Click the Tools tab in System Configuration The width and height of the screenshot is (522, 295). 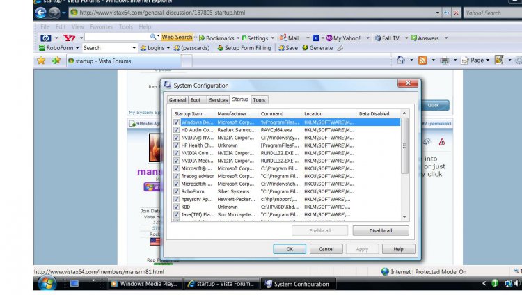coord(259,100)
